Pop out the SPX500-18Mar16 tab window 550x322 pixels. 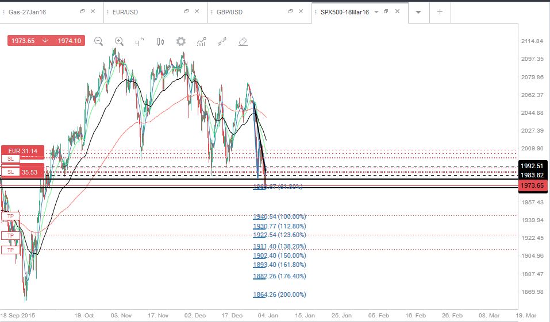(x=386, y=11)
